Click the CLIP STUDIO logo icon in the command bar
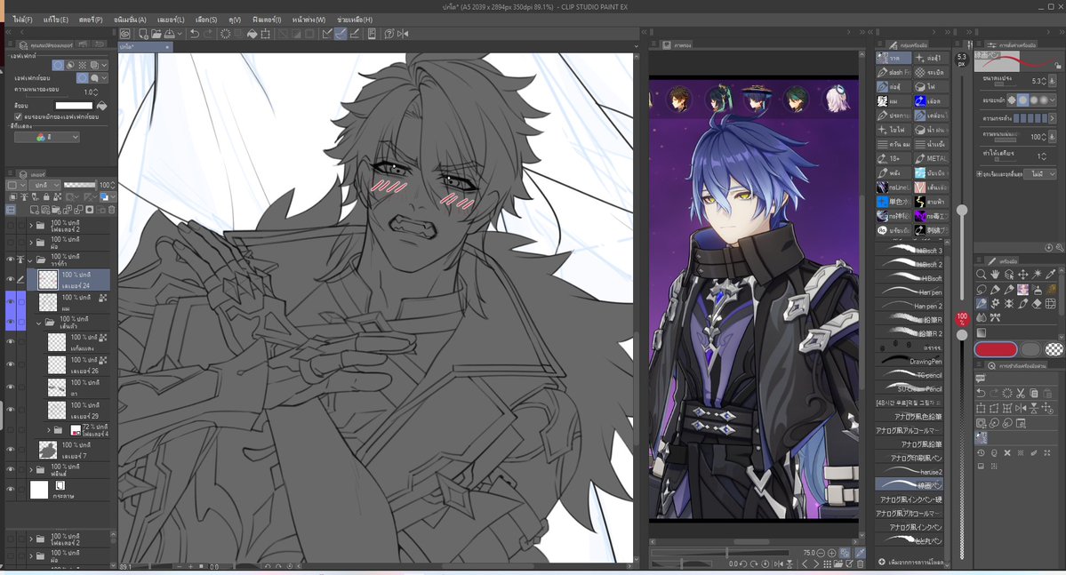Viewport: 1066px width, 575px height. pyautogui.click(x=125, y=33)
